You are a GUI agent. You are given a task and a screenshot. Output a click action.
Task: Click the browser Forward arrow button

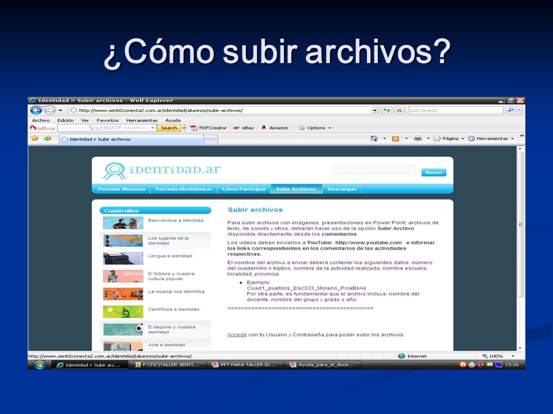(50, 110)
